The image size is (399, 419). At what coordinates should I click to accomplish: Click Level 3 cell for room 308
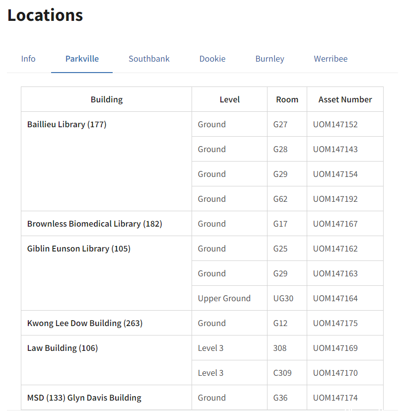tap(230, 348)
